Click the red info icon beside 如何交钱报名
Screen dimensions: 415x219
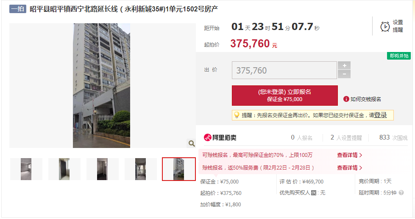click(x=346, y=99)
